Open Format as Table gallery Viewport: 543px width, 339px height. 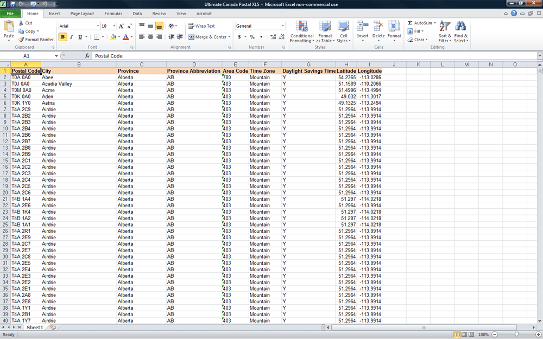tap(325, 31)
